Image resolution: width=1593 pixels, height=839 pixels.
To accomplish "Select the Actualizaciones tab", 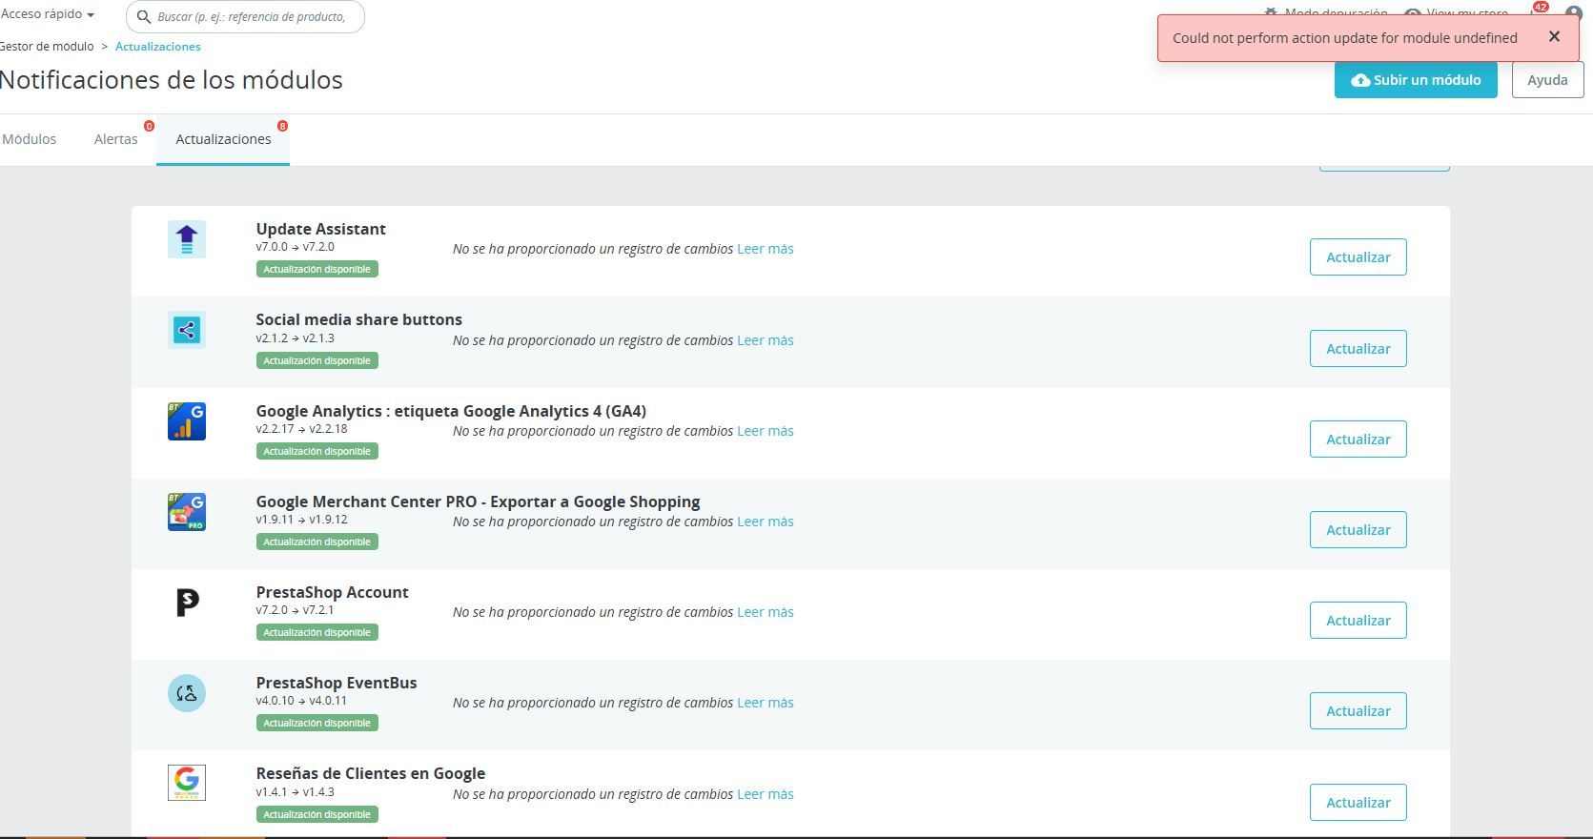I will [x=223, y=139].
